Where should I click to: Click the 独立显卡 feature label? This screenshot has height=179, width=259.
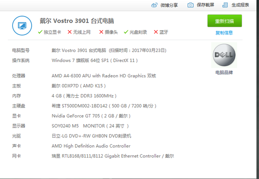pos(52,32)
